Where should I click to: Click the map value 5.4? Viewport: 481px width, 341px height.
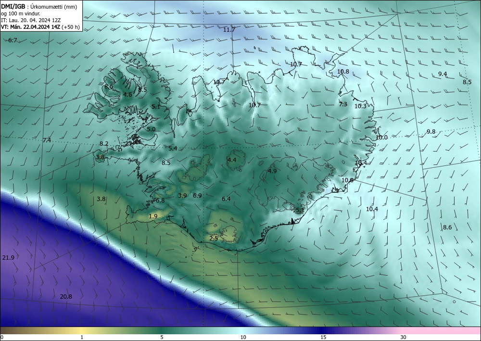click(173, 149)
